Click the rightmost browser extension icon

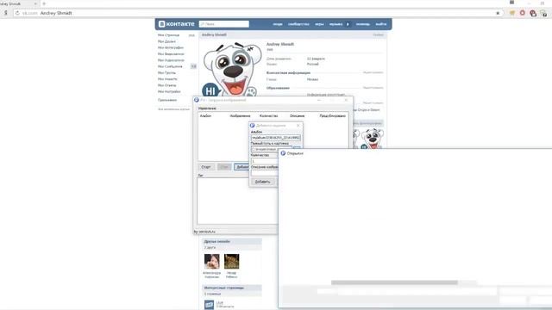point(544,14)
